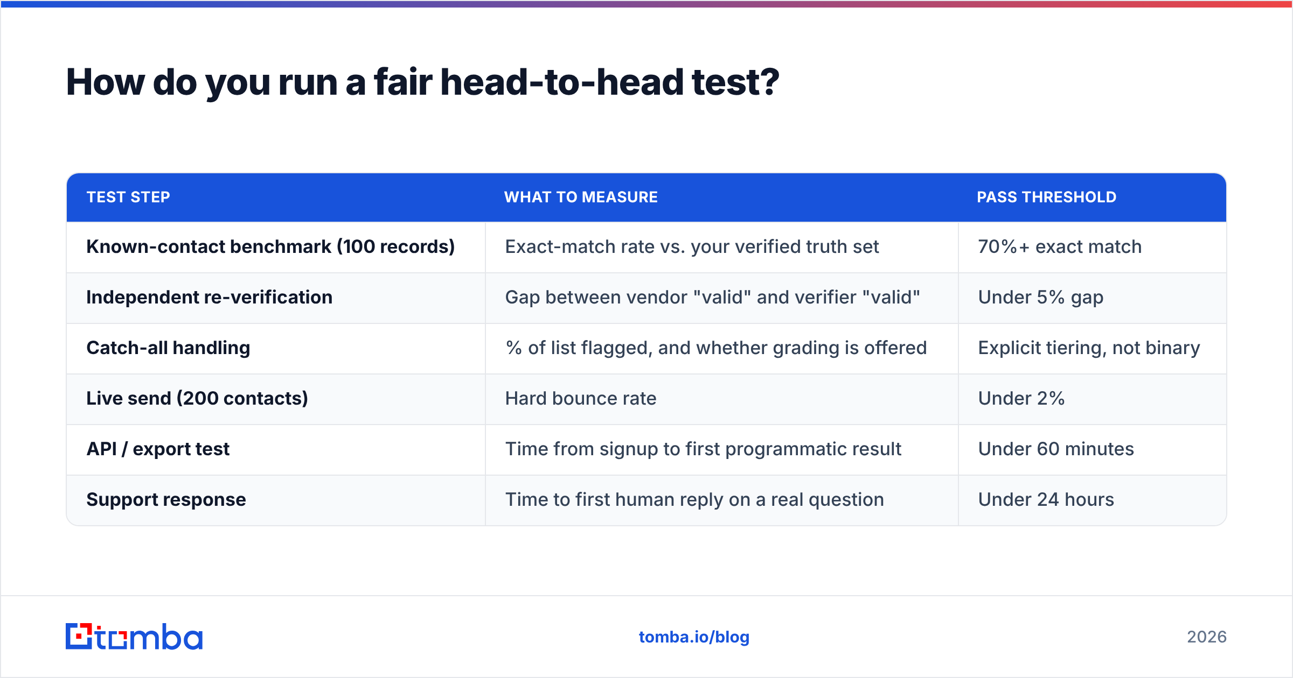1293x678 pixels.
Task: Open the tomba.io/blog link
Action: click(x=694, y=637)
